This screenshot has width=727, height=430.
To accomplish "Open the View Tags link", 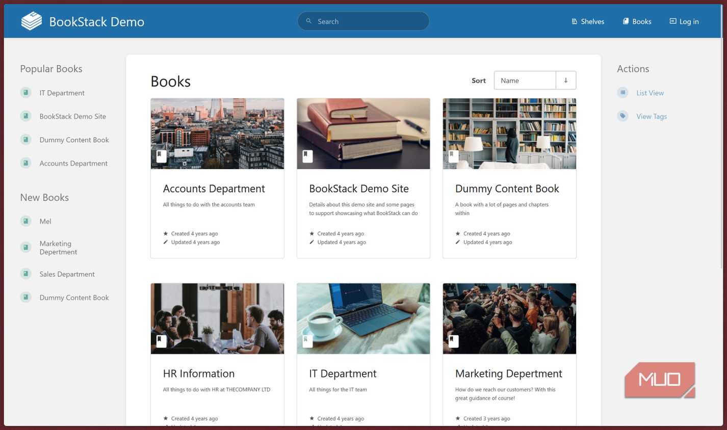I will pyautogui.click(x=652, y=116).
